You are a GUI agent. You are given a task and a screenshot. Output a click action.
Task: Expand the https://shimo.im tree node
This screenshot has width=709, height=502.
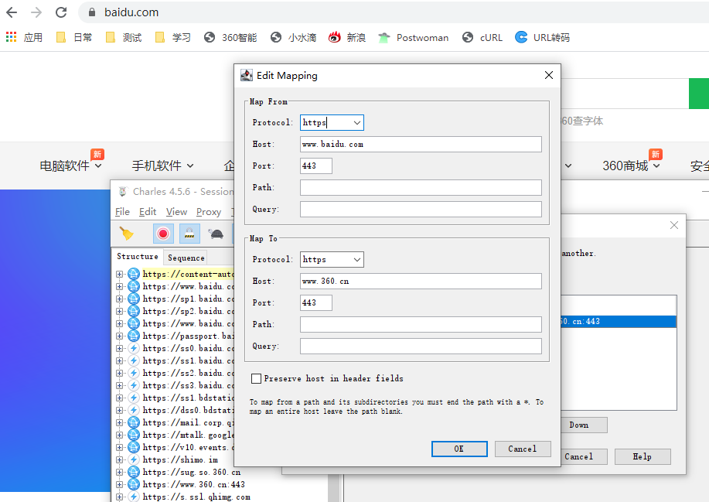coord(119,459)
